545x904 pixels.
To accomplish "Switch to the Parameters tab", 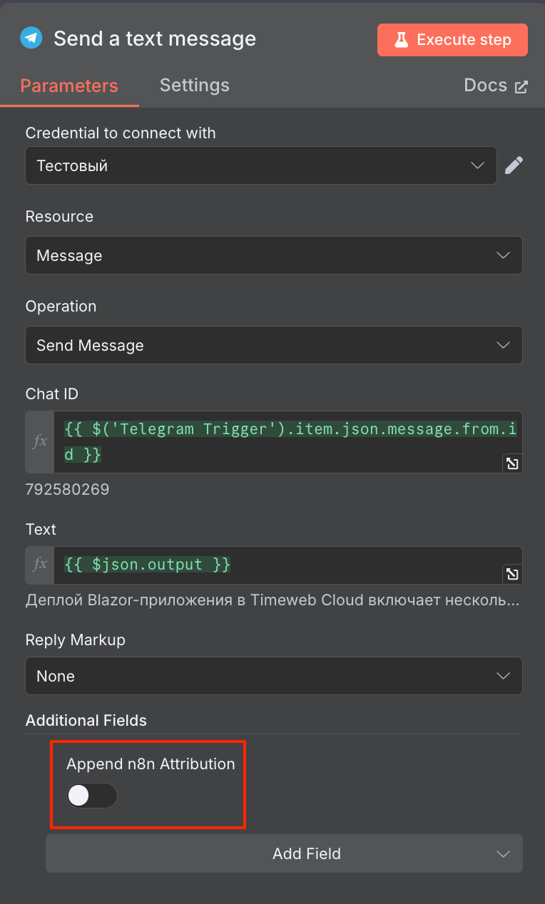I will pyautogui.click(x=69, y=86).
